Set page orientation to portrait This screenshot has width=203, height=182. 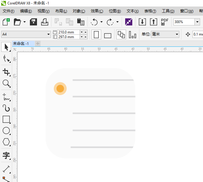96,35
